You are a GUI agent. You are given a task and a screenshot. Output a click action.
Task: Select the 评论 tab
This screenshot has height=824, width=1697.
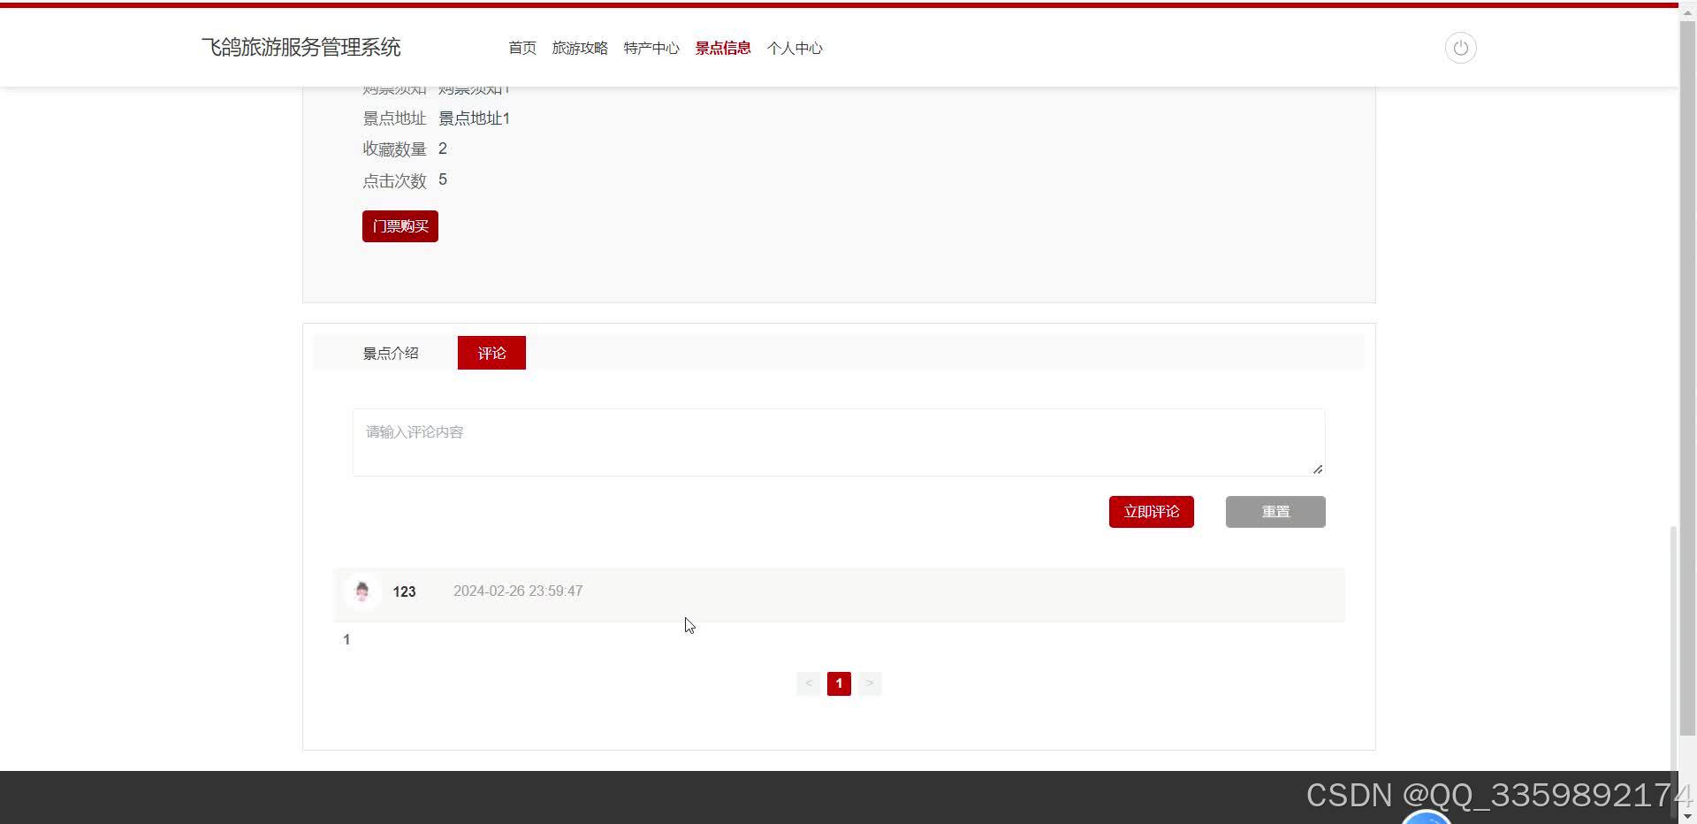[x=491, y=353]
